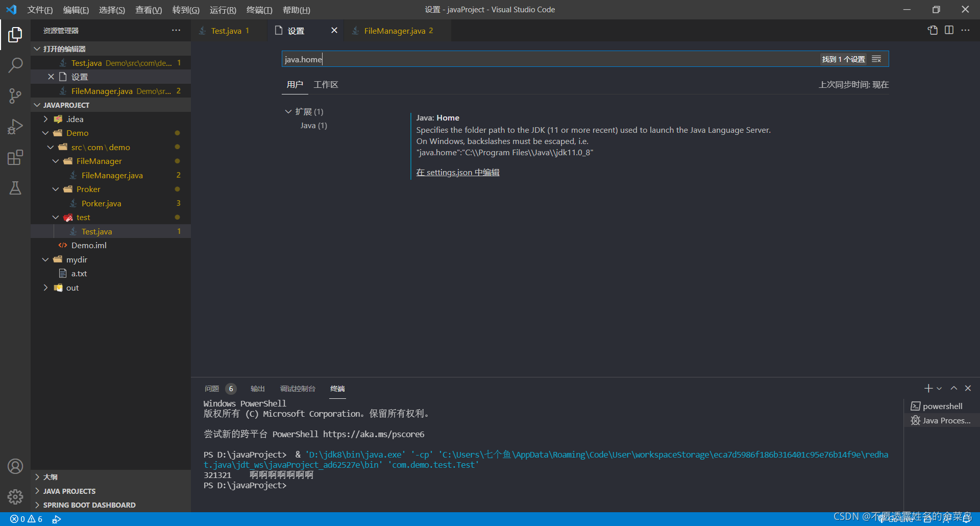Select the 工作区 settings tab
Image resolution: width=980 pixels, height=526 pixels.
pyautogui.click(x=326, y=84)
